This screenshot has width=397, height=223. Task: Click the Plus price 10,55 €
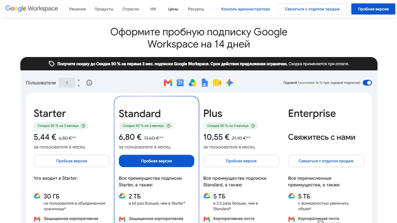tap(216, 137)
